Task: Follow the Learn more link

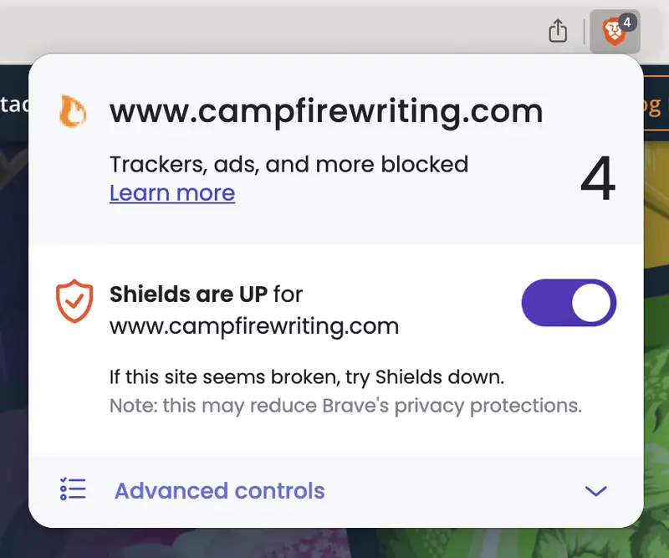Action: click(x=172, y=193)
